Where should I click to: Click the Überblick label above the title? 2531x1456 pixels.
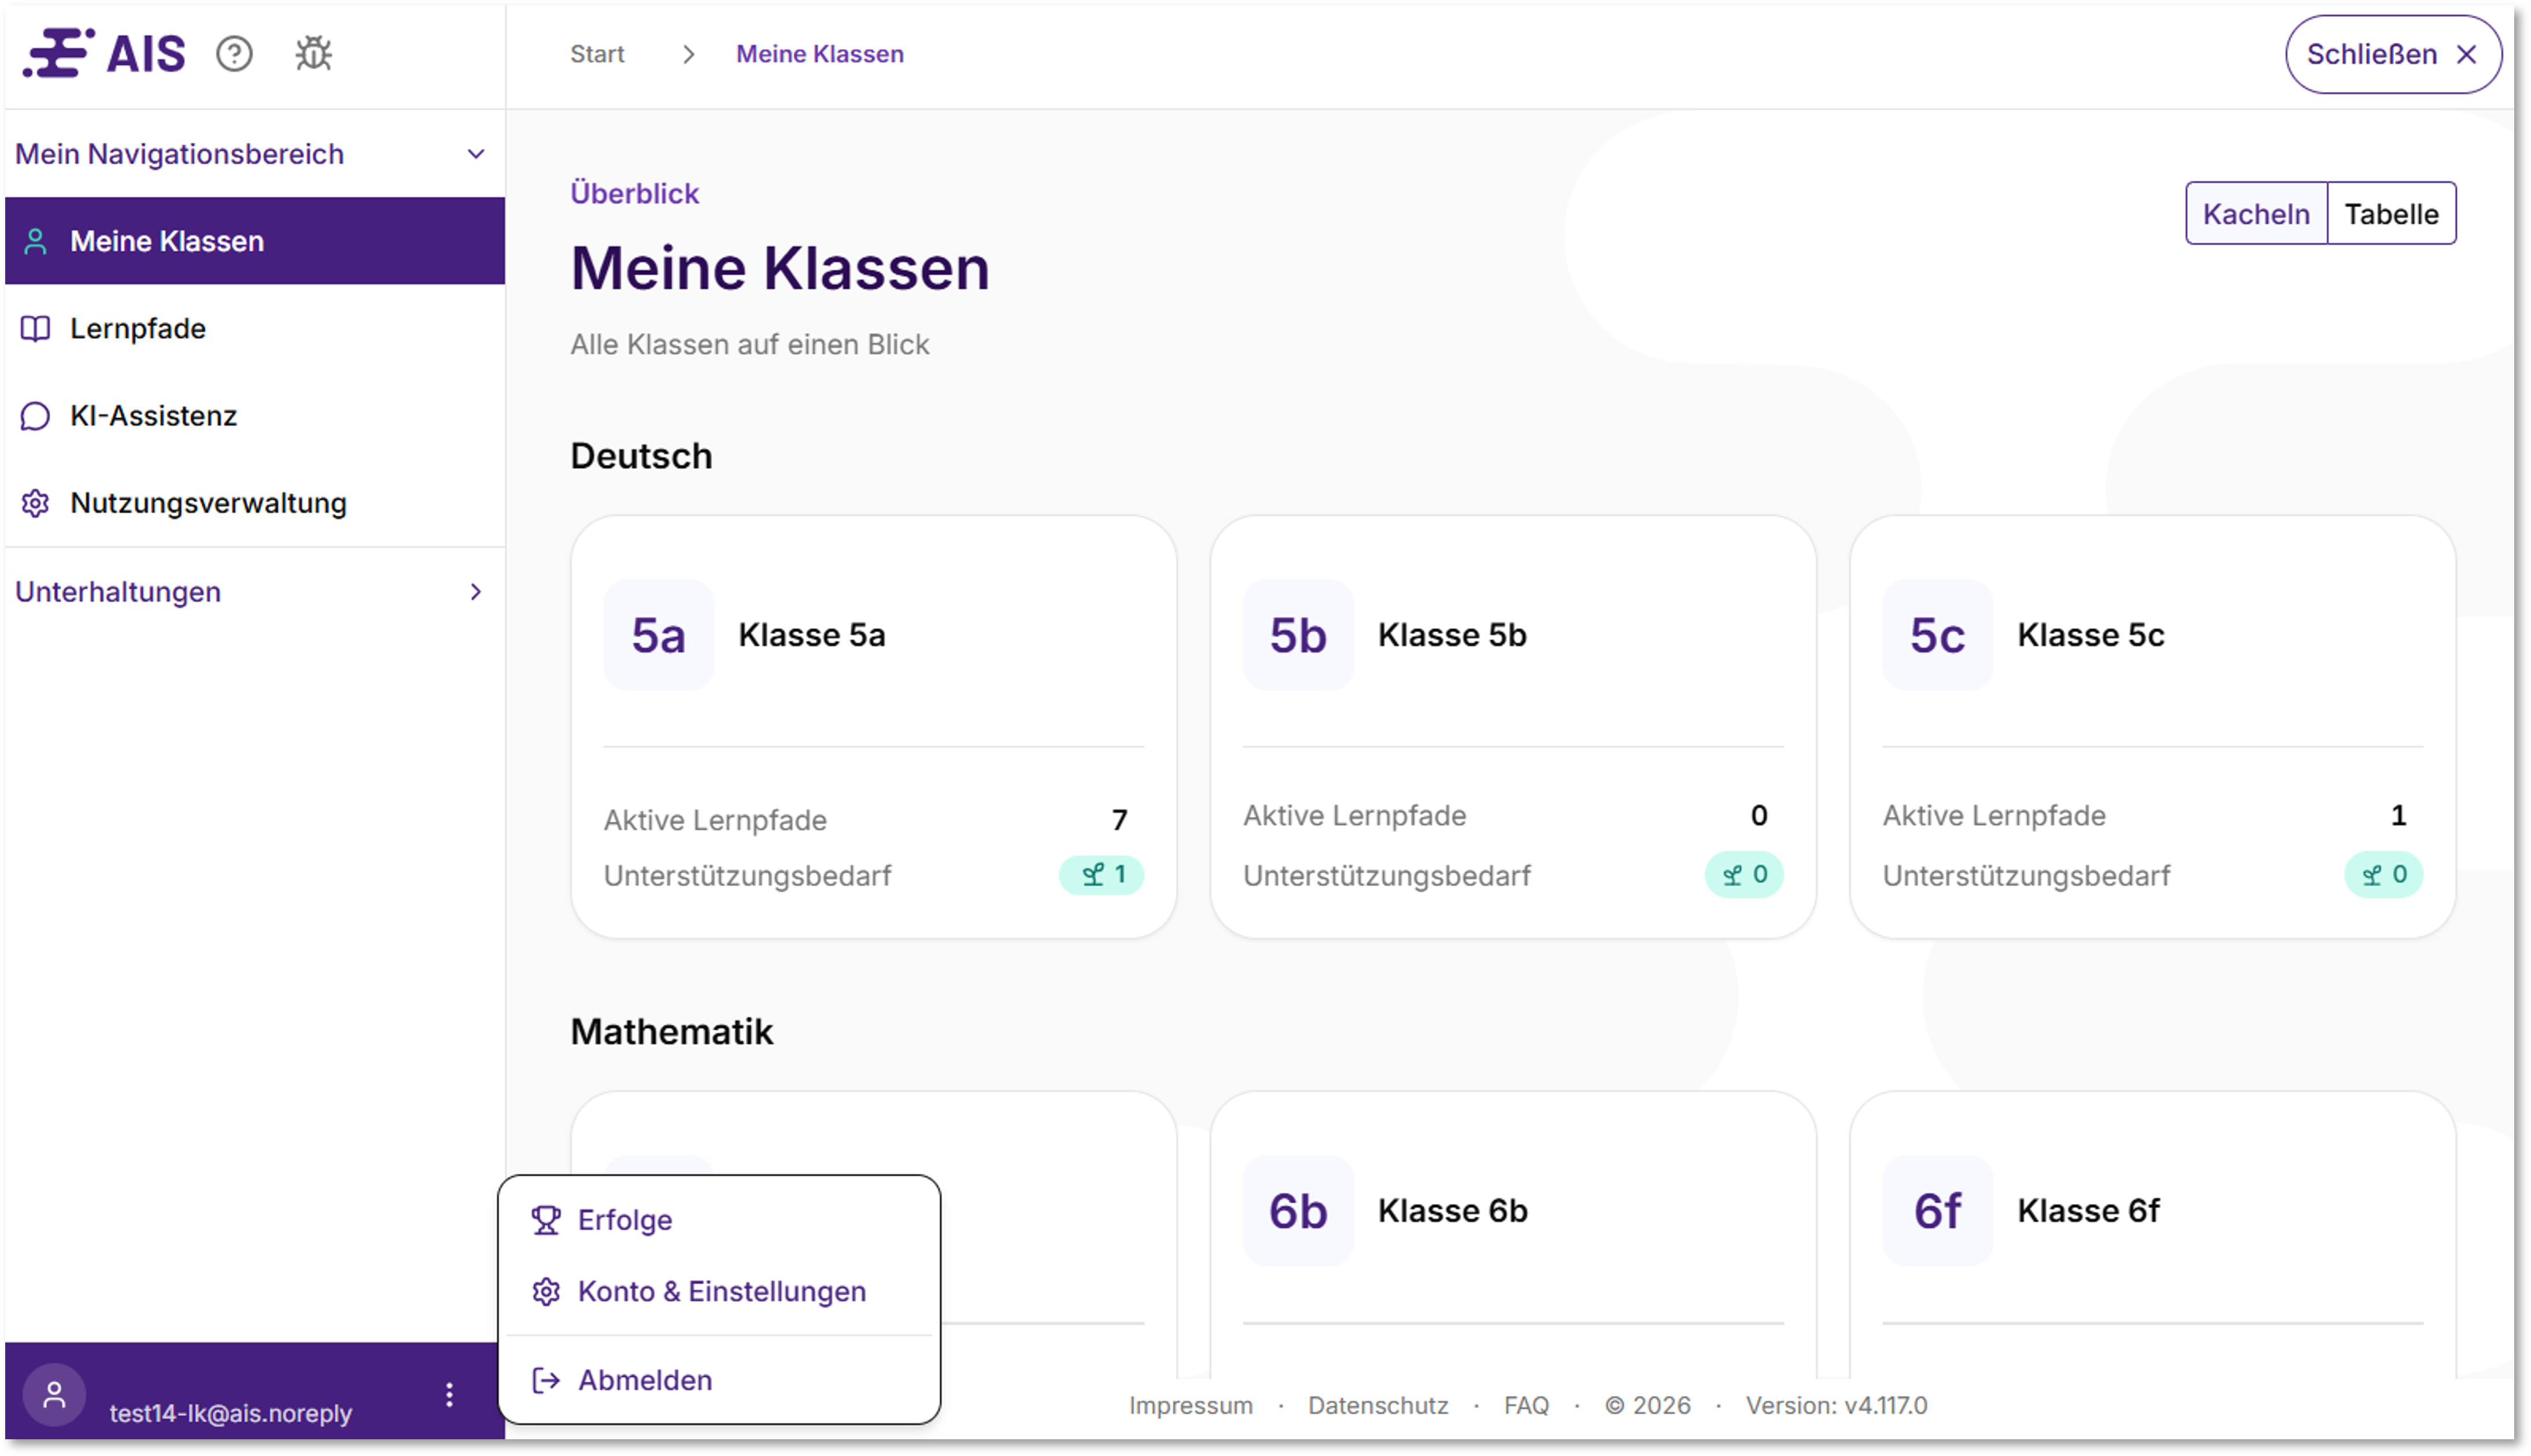click(634, 193)
